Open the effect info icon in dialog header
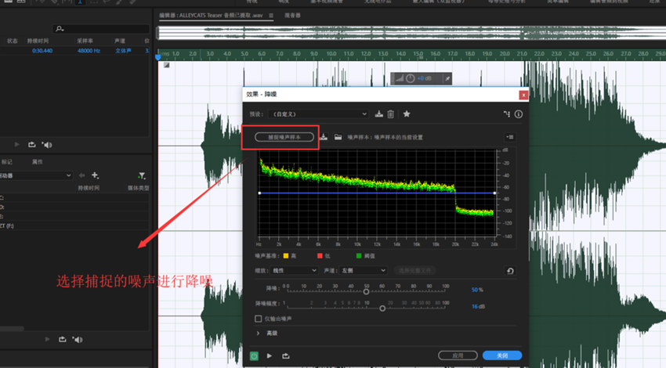This screenshot has width=666, height=368. [x=518, y=114]
